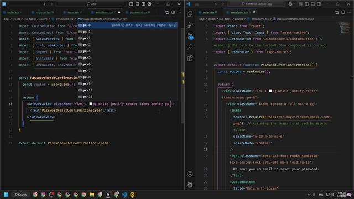354x199 pixels.
Task: Select px-6 autocomplete suggestion
Action: pos(127,64)
